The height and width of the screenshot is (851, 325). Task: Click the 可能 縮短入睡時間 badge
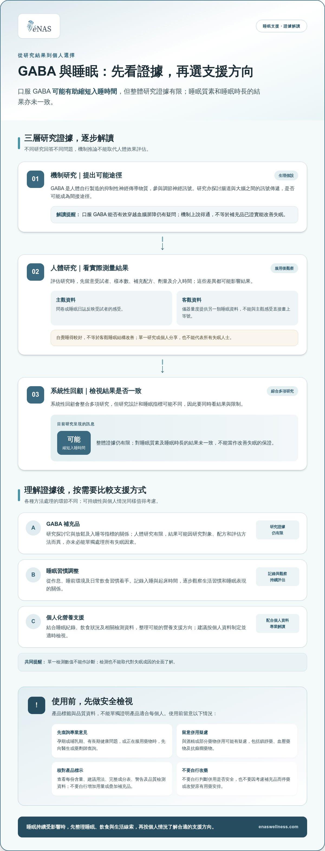pos(74,443)
